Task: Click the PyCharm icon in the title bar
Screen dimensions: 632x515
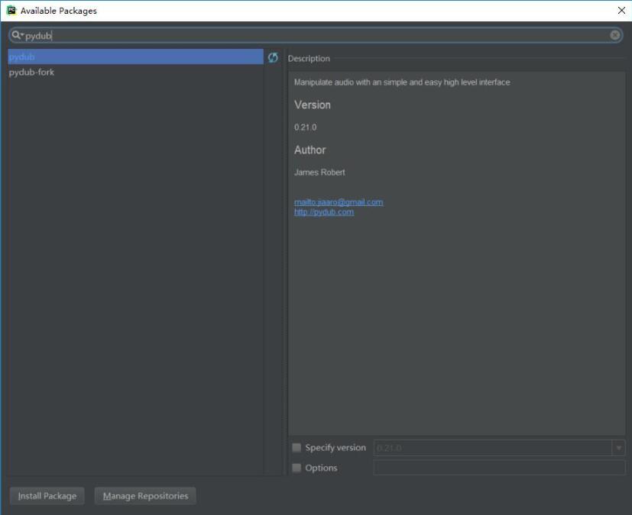Action: 11,11
